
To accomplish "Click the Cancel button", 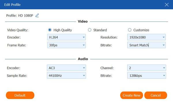I will pyautogui.click(x=156, y=95).
